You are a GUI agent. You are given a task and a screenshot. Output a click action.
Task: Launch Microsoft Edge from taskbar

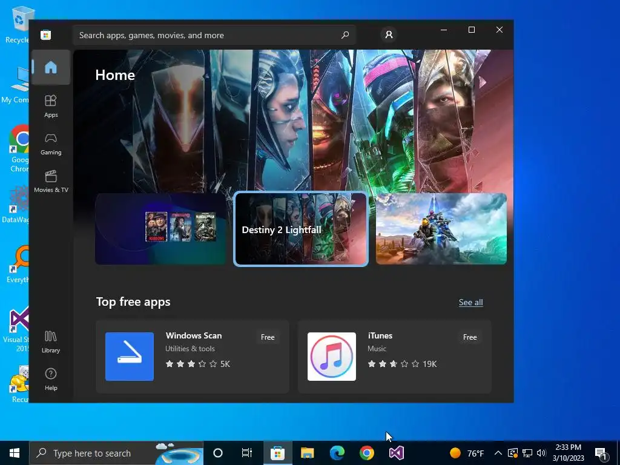pyautogui.click(x=337, y=453)
